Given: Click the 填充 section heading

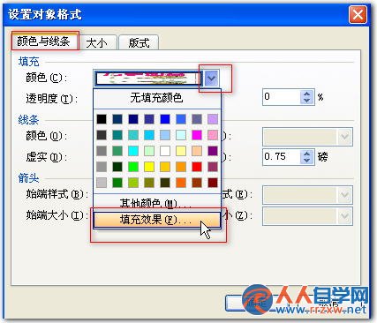Looking at the screenshot, I should click(28, 62).
